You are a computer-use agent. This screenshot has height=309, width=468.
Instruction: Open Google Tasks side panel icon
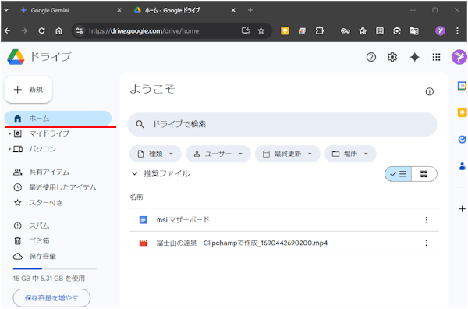click(462, 139)
